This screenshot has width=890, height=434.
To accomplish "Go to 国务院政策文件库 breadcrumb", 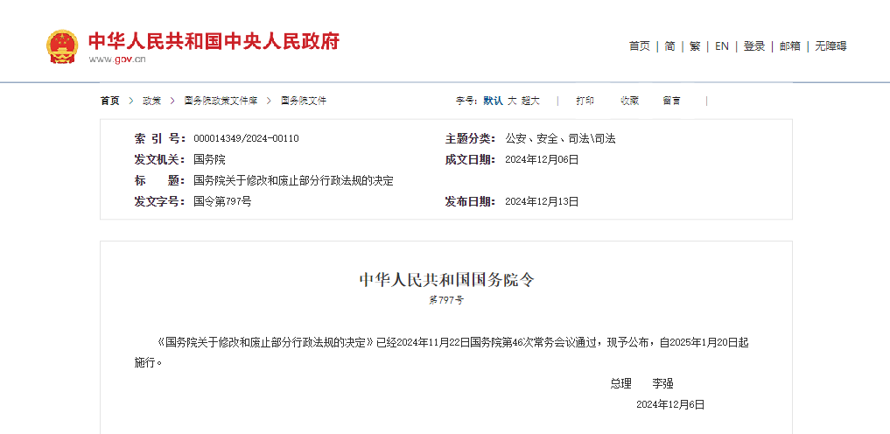I will 221,101.
